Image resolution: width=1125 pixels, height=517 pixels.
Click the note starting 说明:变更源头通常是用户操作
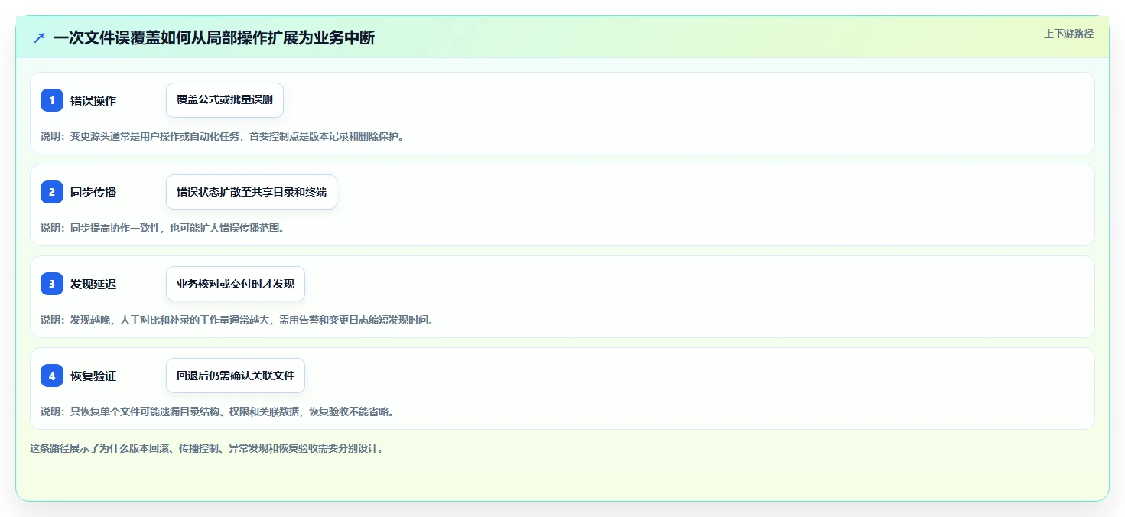[x=222, y=136]
